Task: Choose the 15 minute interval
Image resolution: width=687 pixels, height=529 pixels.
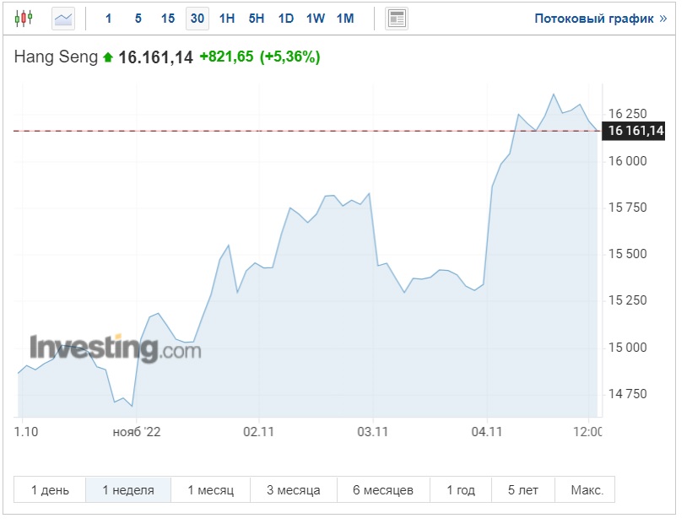Action: pos(168,18)
